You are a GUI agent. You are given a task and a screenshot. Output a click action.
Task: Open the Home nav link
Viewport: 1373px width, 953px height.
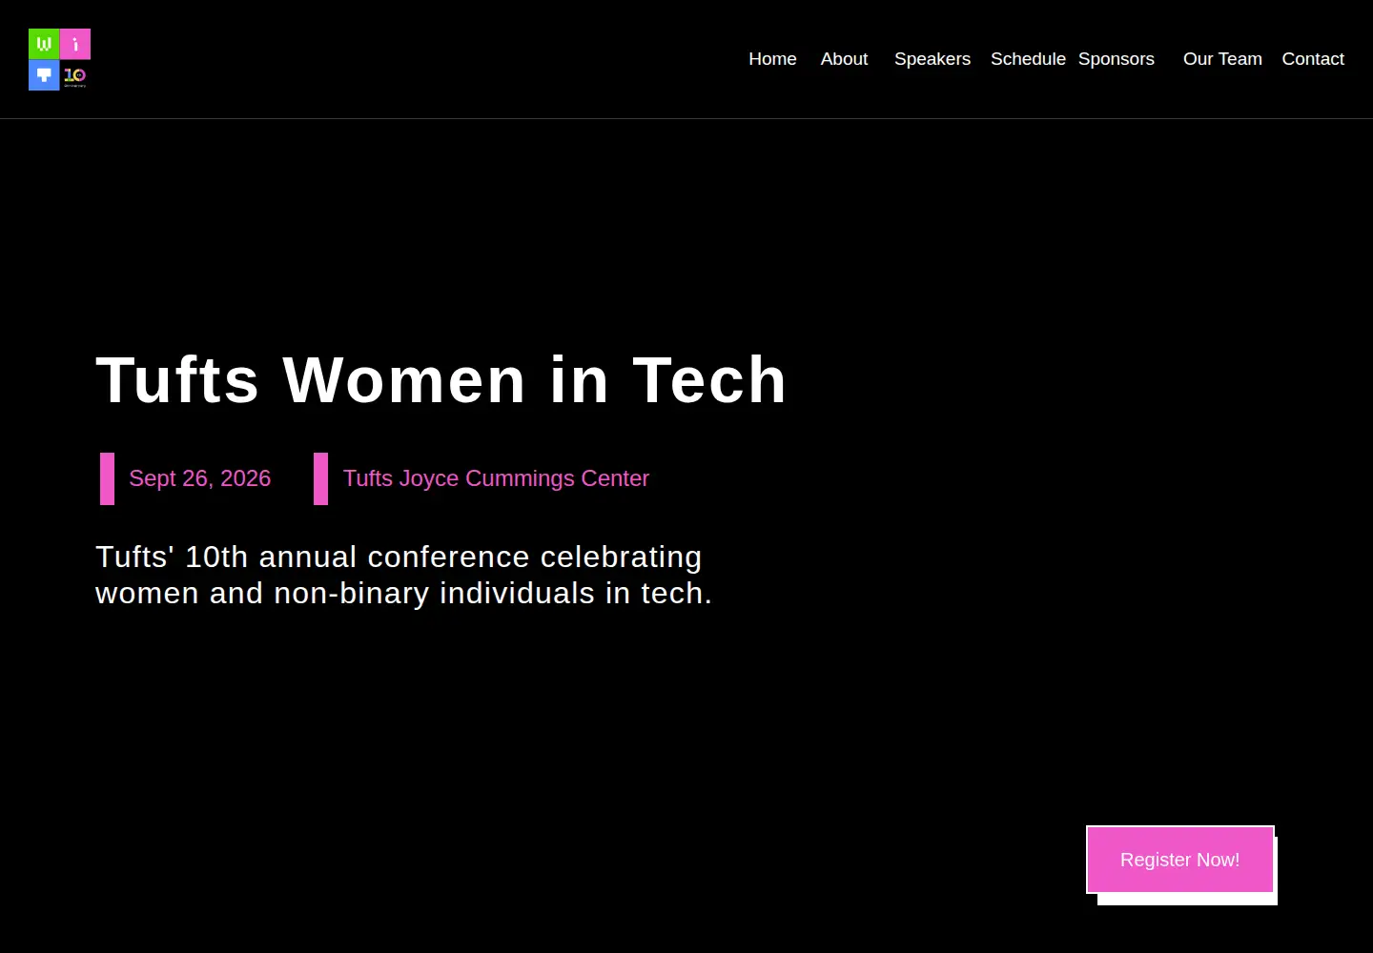tap(772, 59)
